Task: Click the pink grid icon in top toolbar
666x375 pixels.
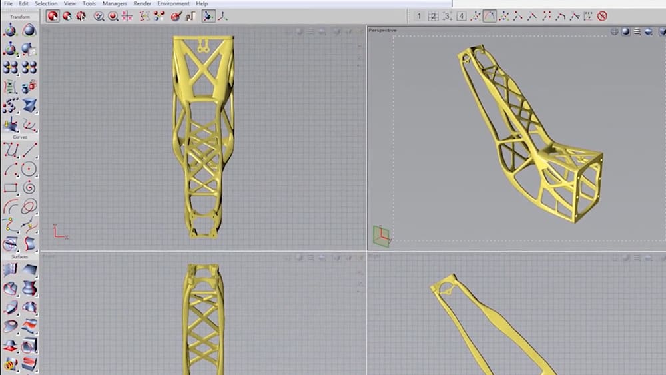Action: click(x=127, y=16)
